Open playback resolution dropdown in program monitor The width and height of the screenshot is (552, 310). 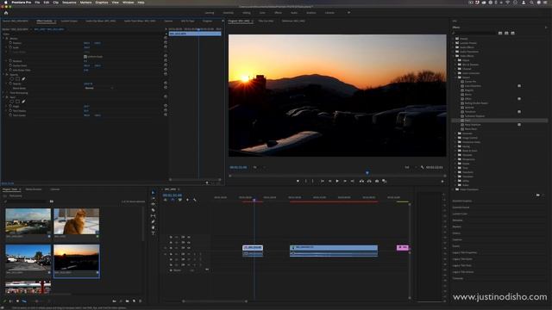[411, 167]
